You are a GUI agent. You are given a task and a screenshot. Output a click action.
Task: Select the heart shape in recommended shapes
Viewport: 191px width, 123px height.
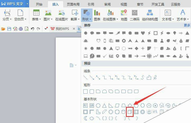click(x=143, y=33)
